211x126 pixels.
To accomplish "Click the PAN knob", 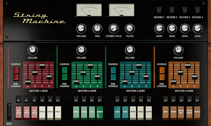I will [97, 29].
